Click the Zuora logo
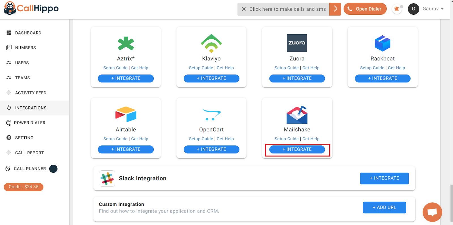This screenshot has height=225, width=453. 297,43
